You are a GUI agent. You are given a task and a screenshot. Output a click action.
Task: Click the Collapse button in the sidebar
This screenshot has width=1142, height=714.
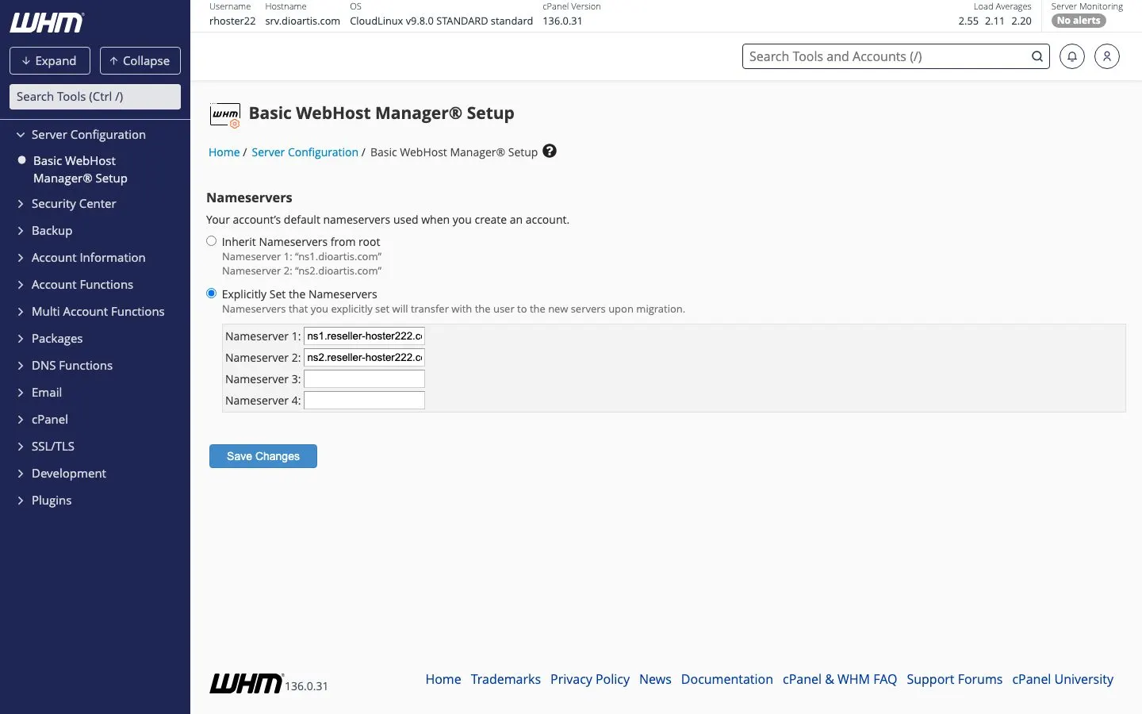tap(140, 61)
